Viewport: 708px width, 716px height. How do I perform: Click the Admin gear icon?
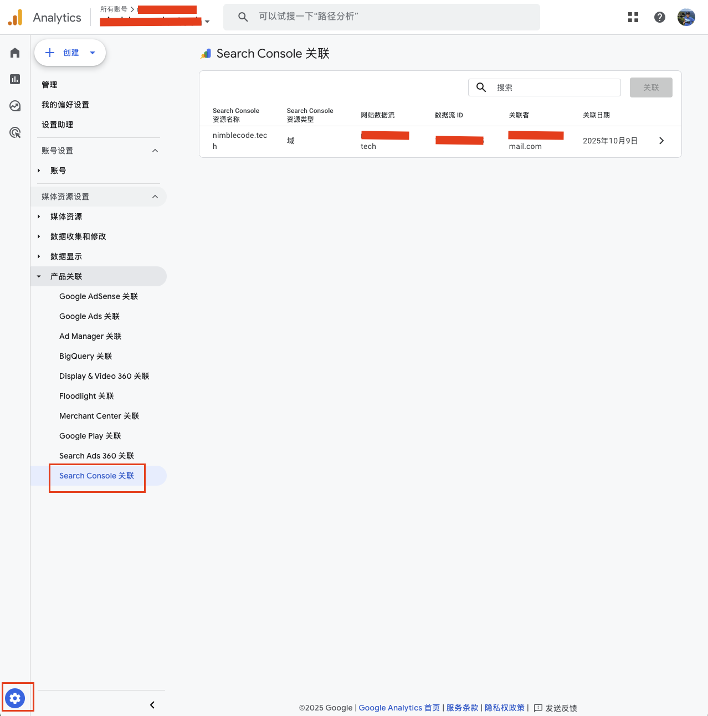tap(16, 698)
